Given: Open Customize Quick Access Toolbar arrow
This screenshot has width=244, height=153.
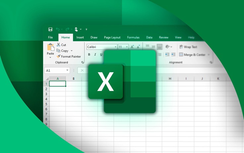Looking at the screenshot, I should point(87,29).
